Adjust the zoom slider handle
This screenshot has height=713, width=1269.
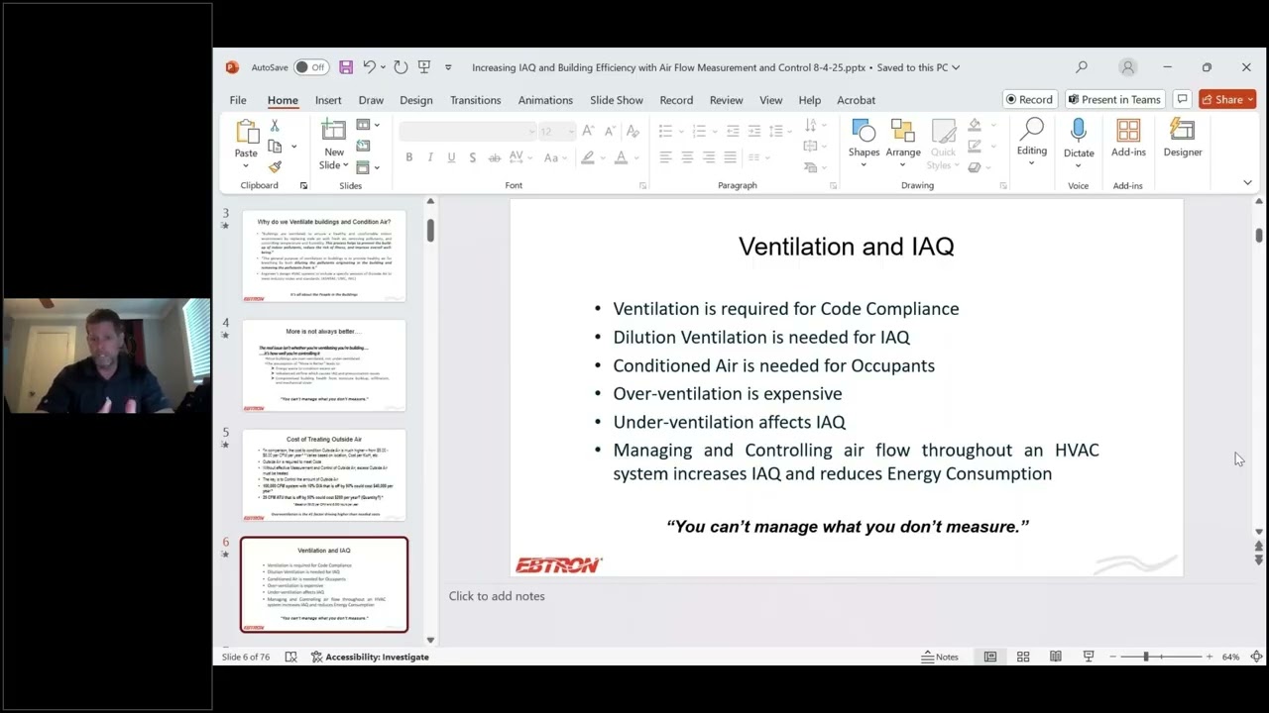pos(1146,657)
